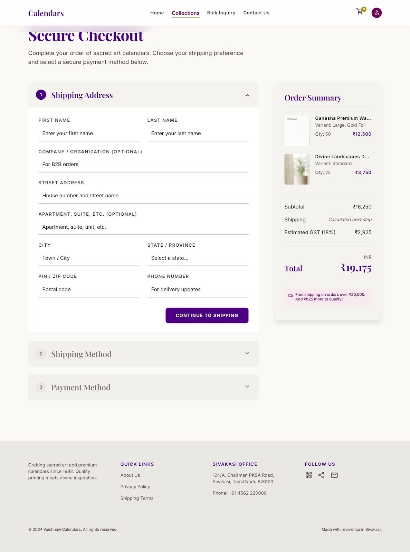Click the email envelope icon in footer
The image size is (410, 552).
pyautogui.click(x=334, y=475)
